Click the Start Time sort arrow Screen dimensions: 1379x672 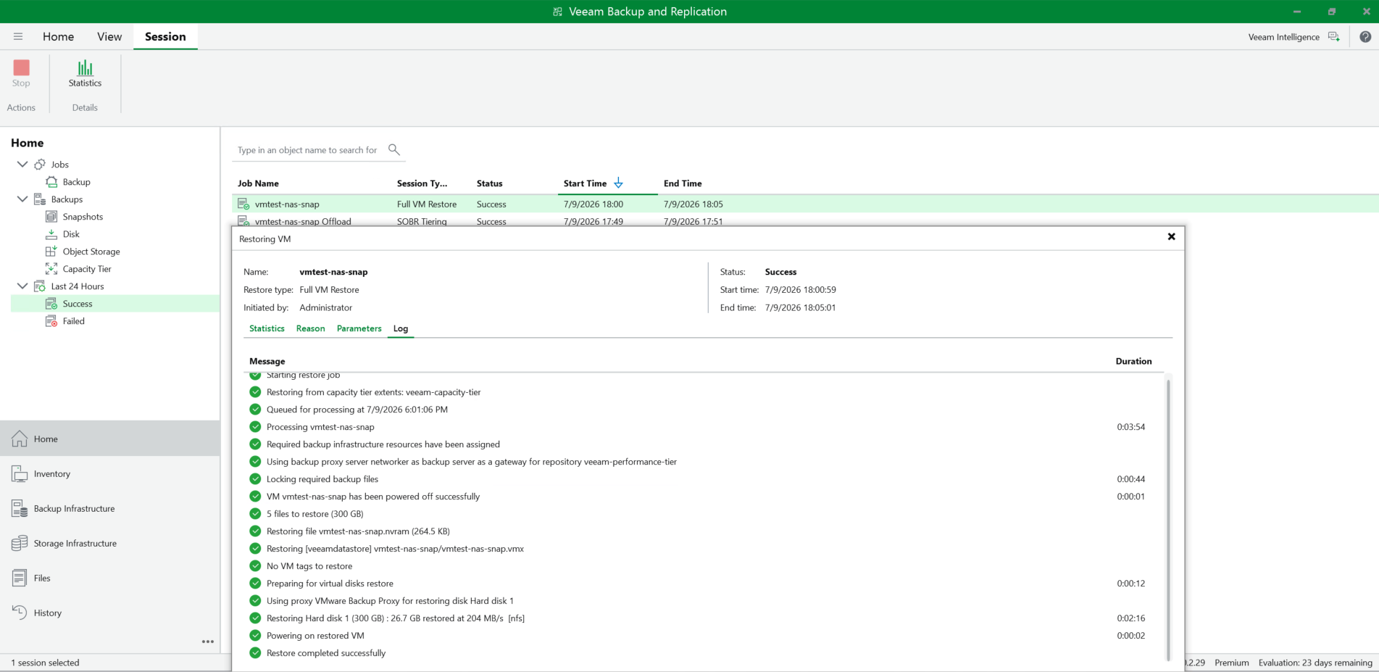[x=618, y=183]
